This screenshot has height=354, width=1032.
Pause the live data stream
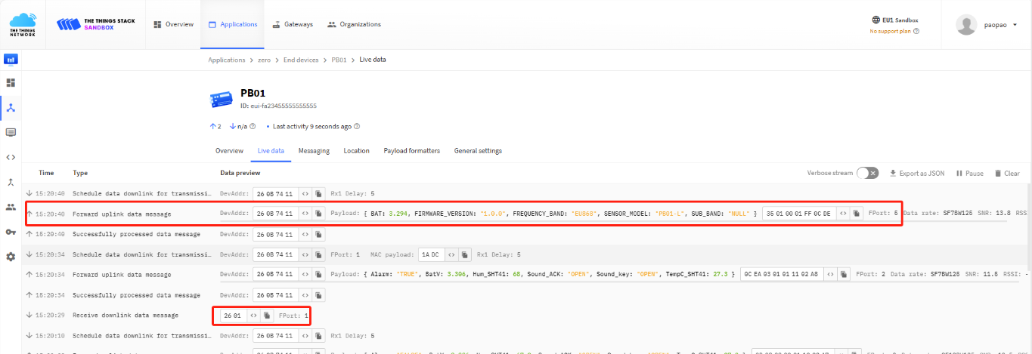(x=969, y=174)
